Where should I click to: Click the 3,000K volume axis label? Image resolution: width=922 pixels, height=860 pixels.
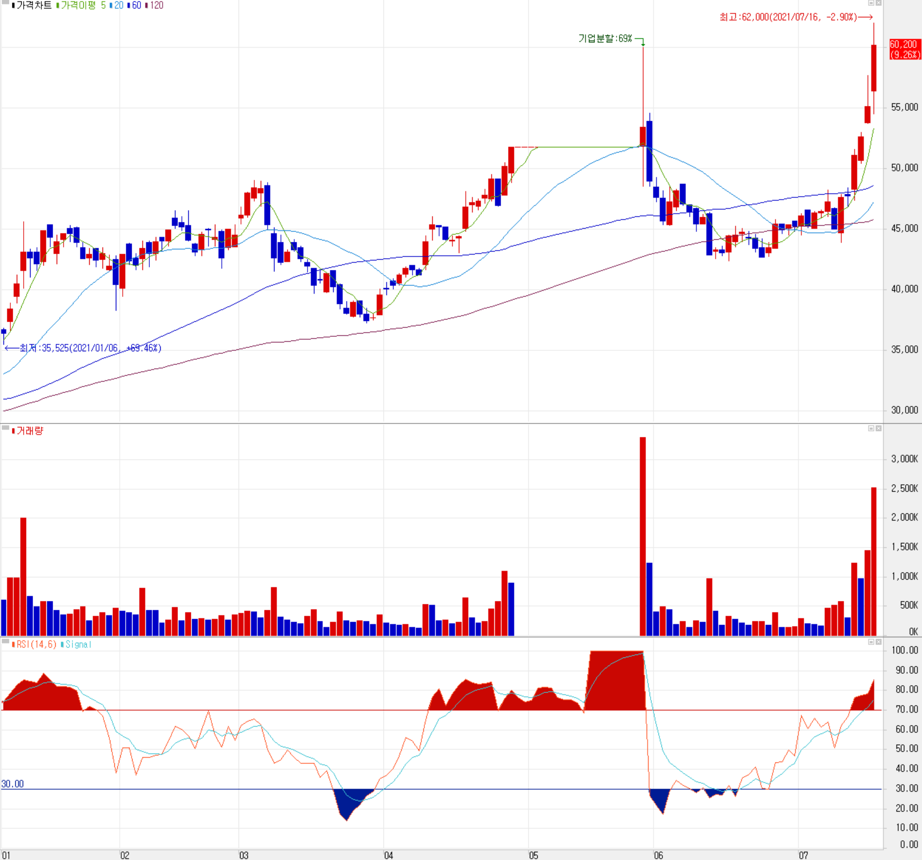[x=905, y=459]
